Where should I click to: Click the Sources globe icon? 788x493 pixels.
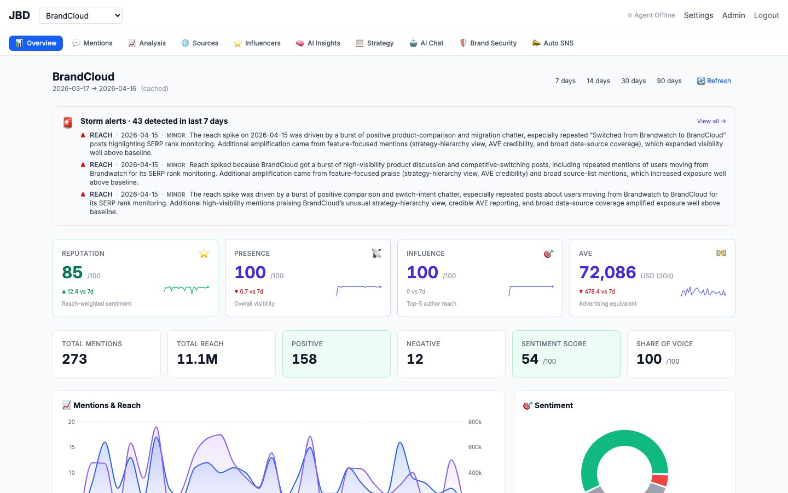click(186, 43)
